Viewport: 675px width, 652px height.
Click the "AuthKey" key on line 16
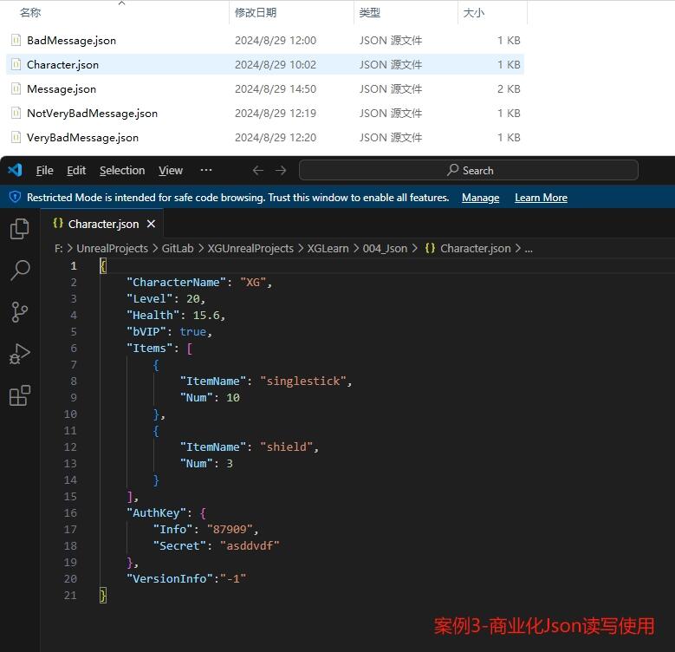click(156, 513)
